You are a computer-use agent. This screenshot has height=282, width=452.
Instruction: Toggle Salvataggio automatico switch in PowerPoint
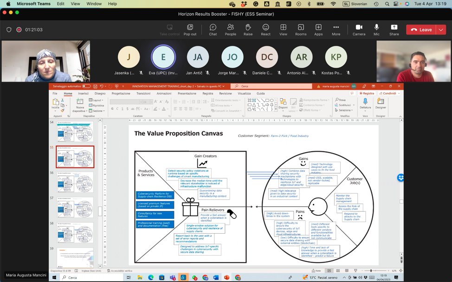coord(86,86)
